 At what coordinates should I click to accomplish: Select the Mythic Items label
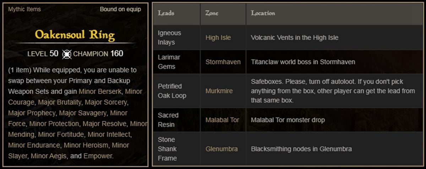click(24, 9)
